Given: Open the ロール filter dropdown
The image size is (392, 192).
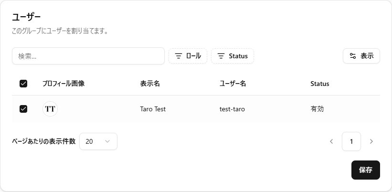Looking at the screenshot, I should 188,56.
